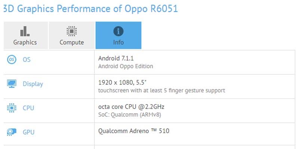Select the Info tab
The width and height of the screenshot is (299, 149).
pos(118,42)
